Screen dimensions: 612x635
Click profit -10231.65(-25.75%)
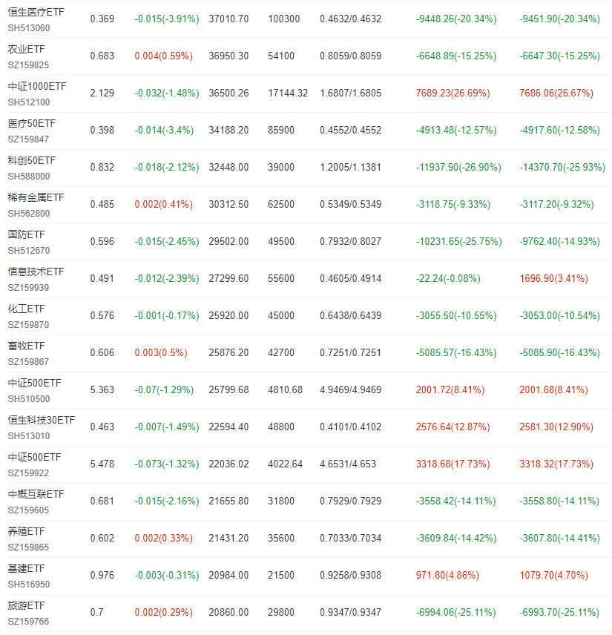point(459,241)
